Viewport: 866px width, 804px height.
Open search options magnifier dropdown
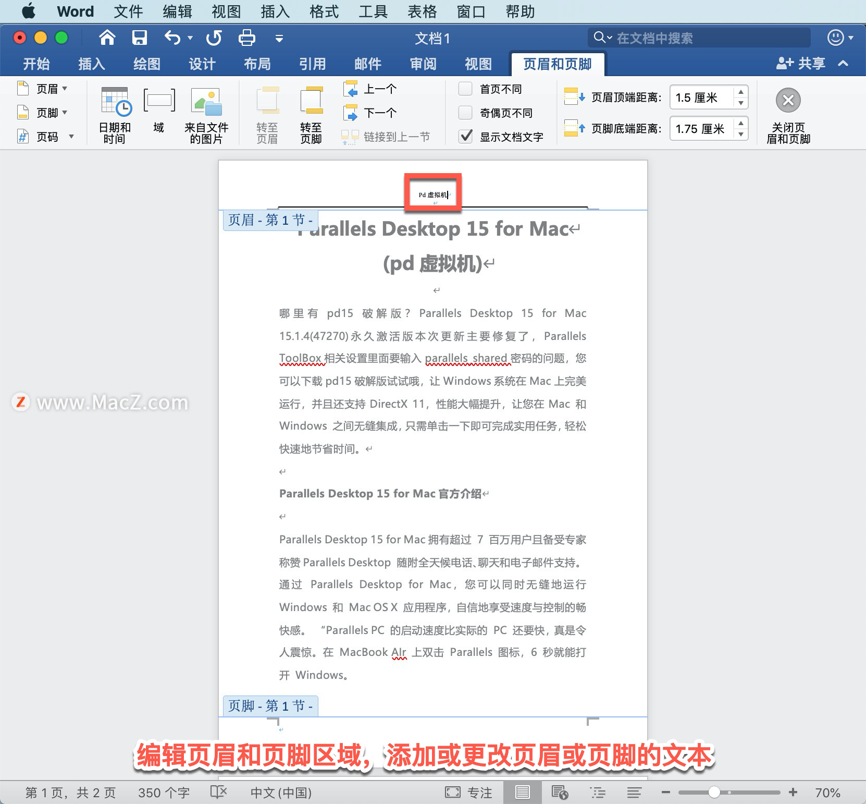(603, 38)
